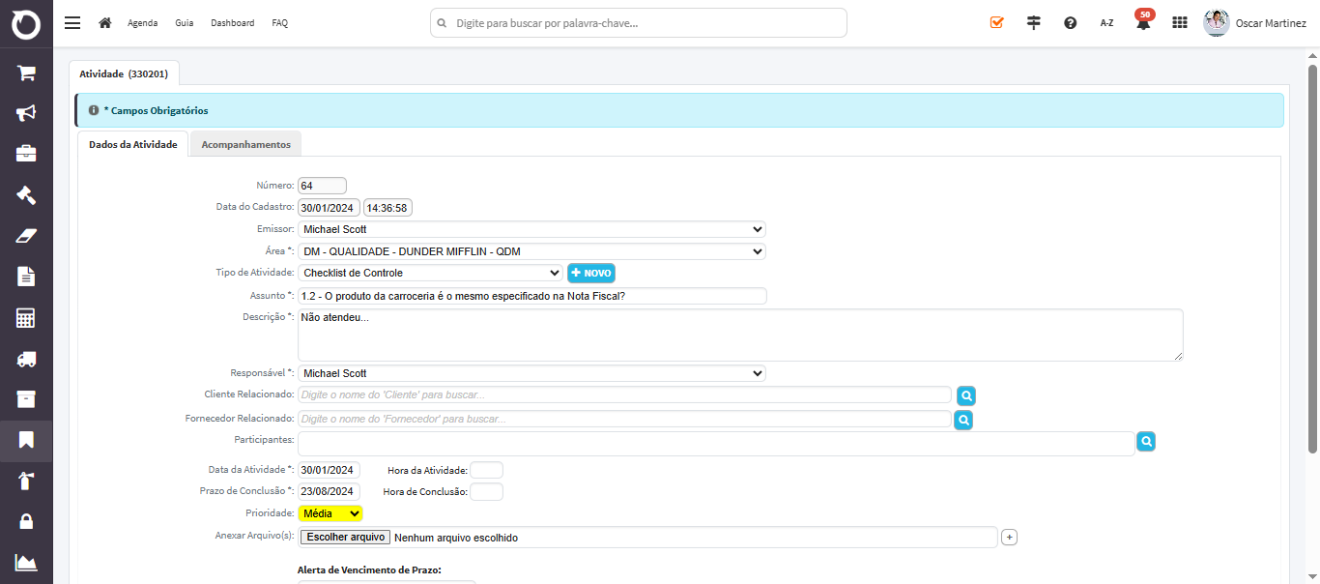Toggle the hamburger menu in header
This screenshot has height=584, width=1320.
pos(72,22)
